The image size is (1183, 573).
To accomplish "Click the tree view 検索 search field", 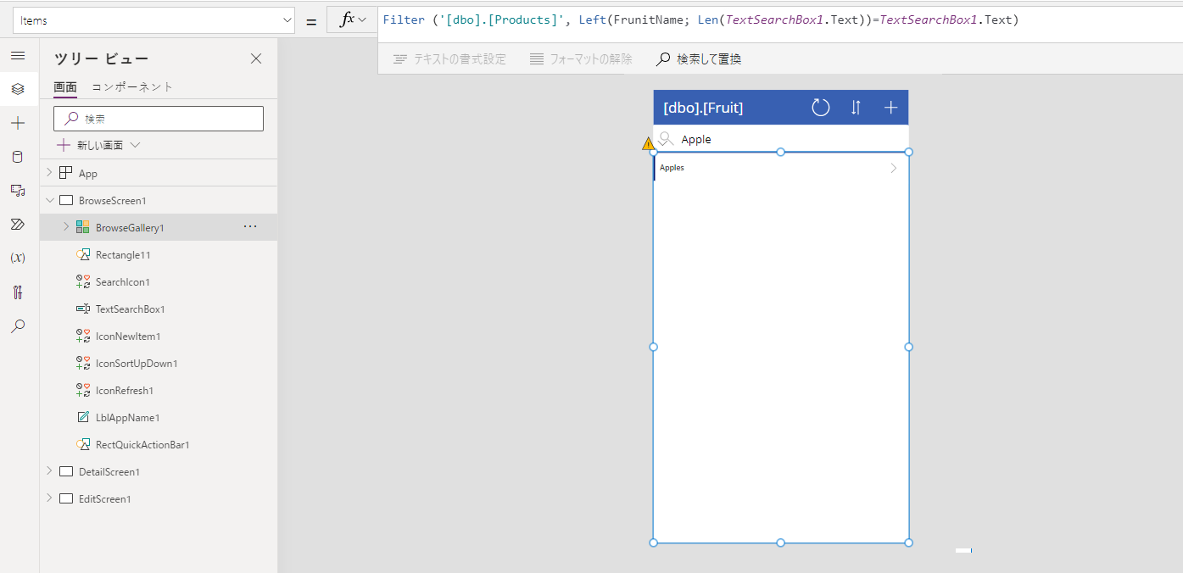I will (159, 119).
